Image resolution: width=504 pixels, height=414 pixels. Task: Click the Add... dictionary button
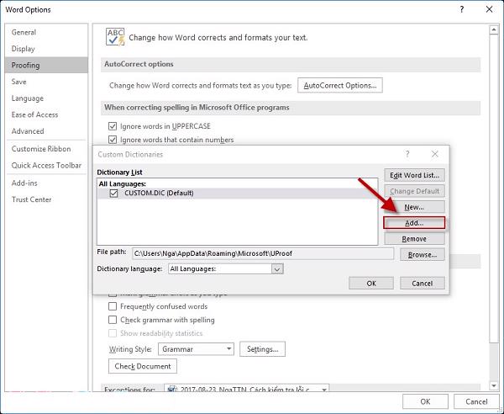click(x=413, y=223)
